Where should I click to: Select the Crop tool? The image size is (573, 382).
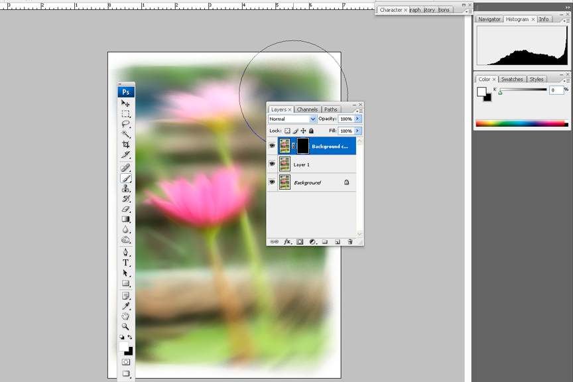click(x=125, y=145)
